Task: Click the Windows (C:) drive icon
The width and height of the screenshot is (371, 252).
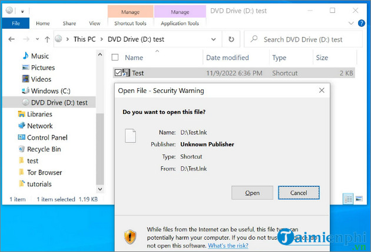Action: [25, 90]
